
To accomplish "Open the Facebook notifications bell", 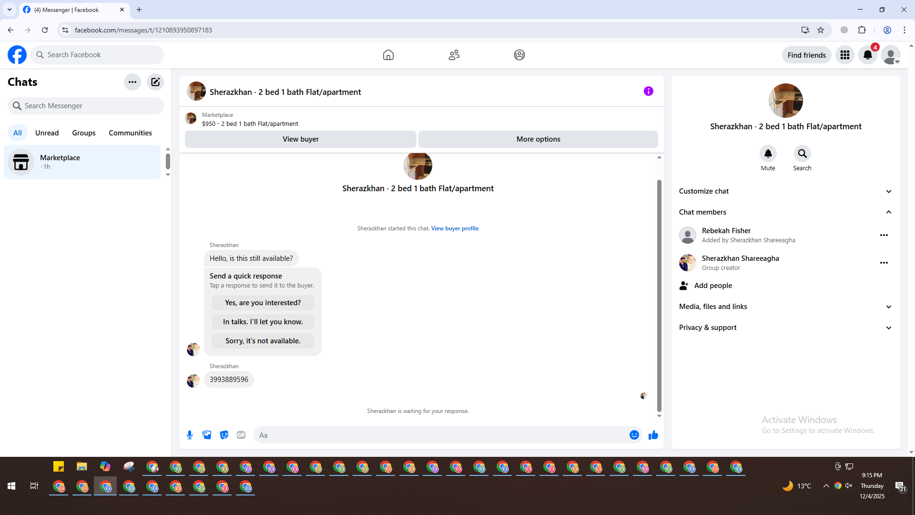I will point(867,55).
